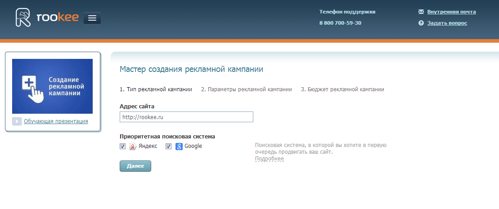Screen dimensions: 499x209
Task: Click the Создание рекламной кампании banner text
Action: [67, 86]
